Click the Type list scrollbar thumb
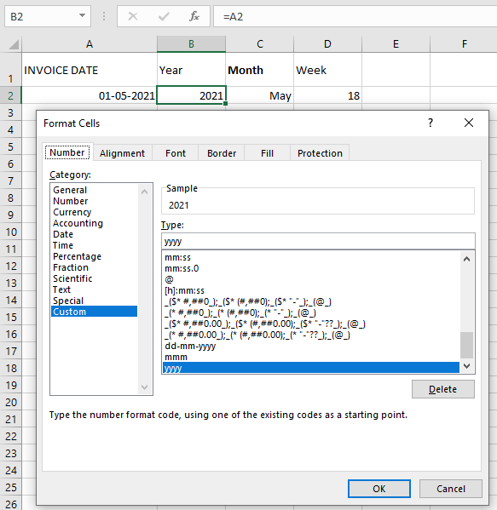 (466, 345)
